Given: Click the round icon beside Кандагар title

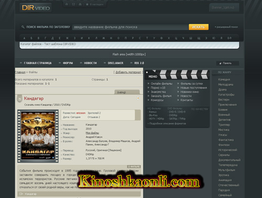Looking at the screenshot, I should [x=19, y=99].
